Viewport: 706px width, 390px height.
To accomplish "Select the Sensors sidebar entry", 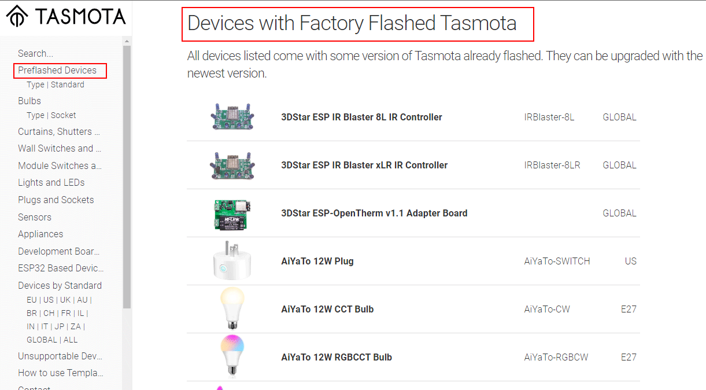I will click(x=35, y=217).
